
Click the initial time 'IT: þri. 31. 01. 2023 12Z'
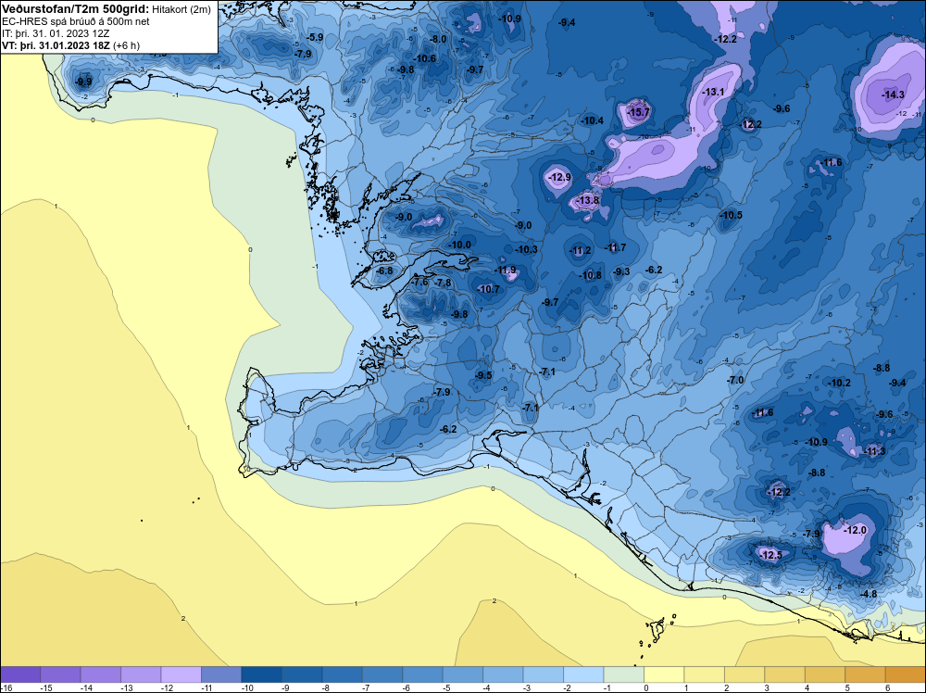56,33
